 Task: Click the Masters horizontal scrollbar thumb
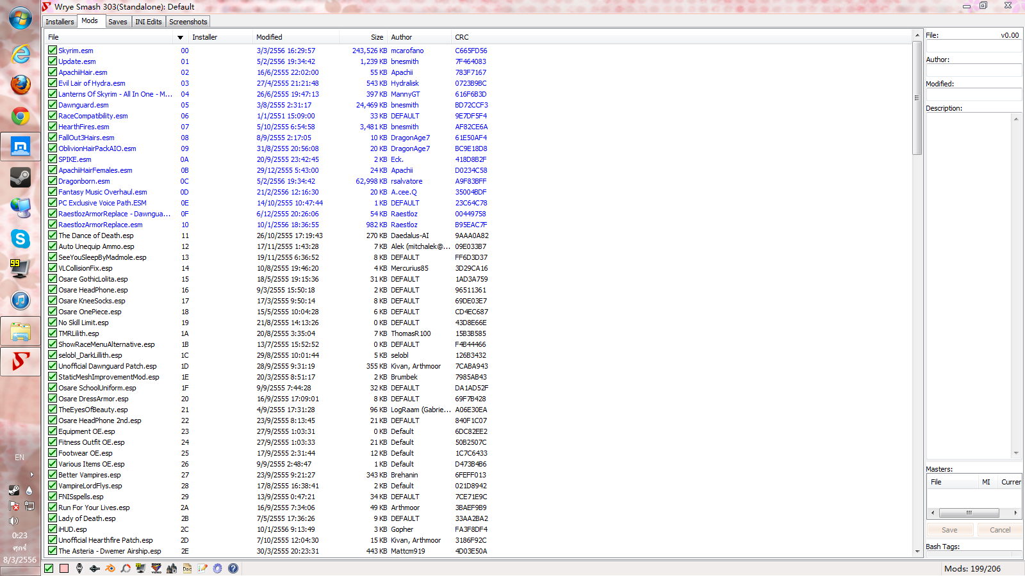pos(969,513)
